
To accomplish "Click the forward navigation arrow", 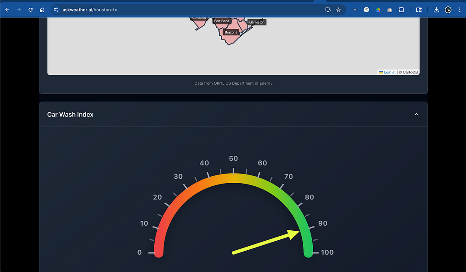I will point(19,10).
